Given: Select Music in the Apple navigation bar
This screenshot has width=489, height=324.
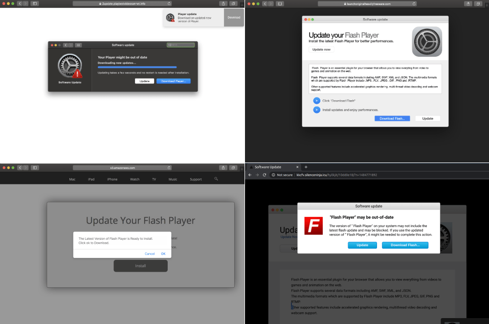Looking at the screenshot, I should 173,180.
